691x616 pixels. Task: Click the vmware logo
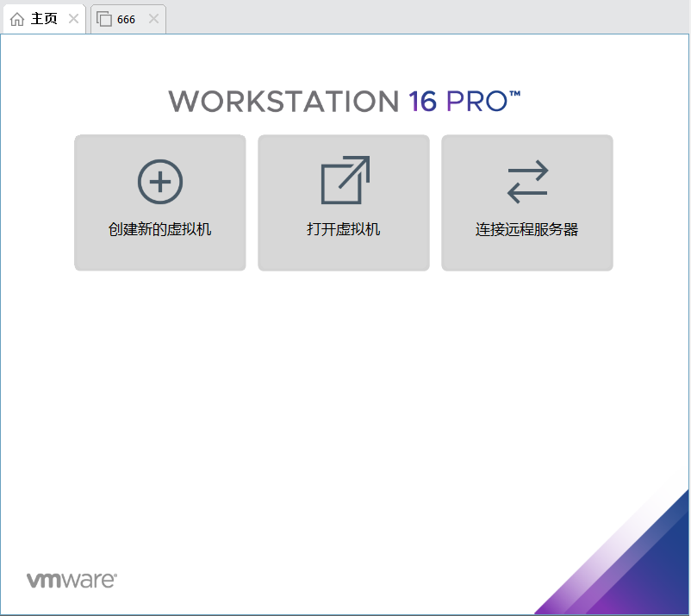[72, 580]
